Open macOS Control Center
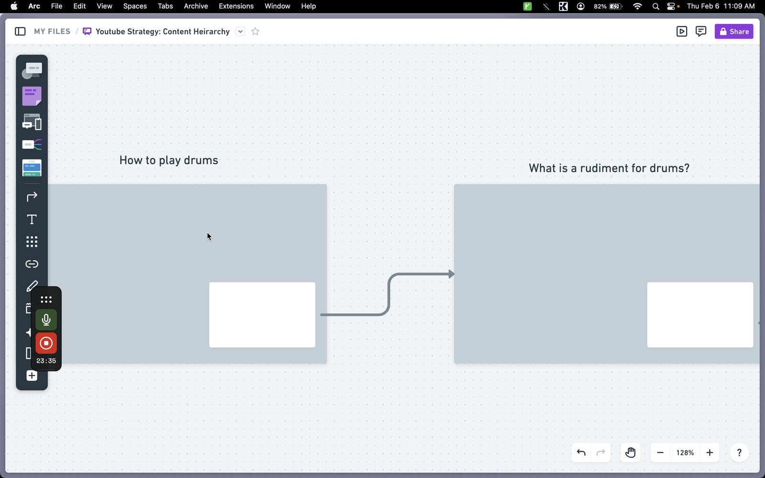 pos(671,6)
